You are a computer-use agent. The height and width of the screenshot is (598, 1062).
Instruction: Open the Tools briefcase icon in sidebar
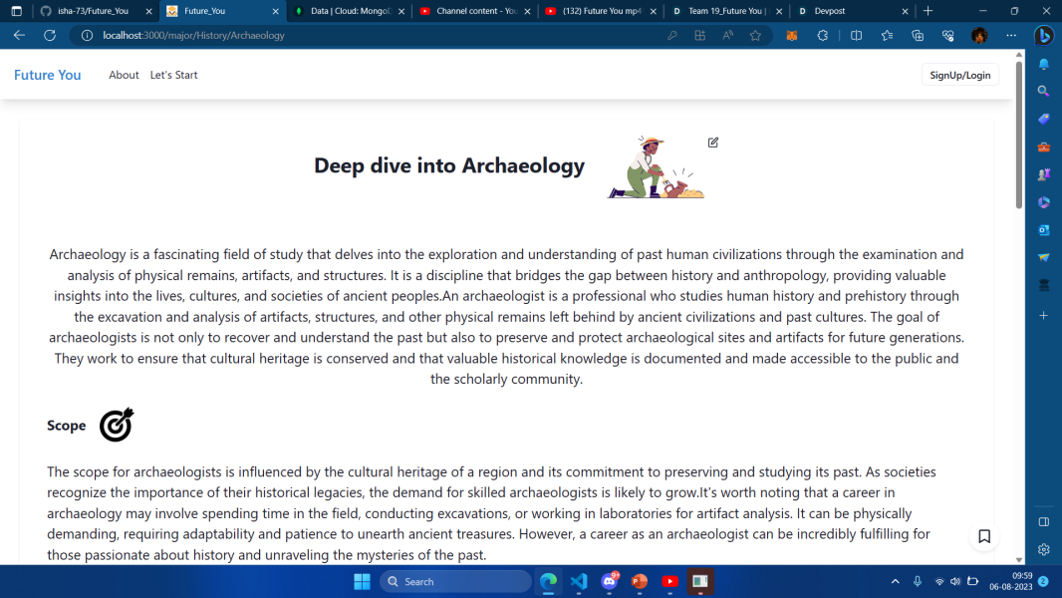click(x=1044, y=147)
